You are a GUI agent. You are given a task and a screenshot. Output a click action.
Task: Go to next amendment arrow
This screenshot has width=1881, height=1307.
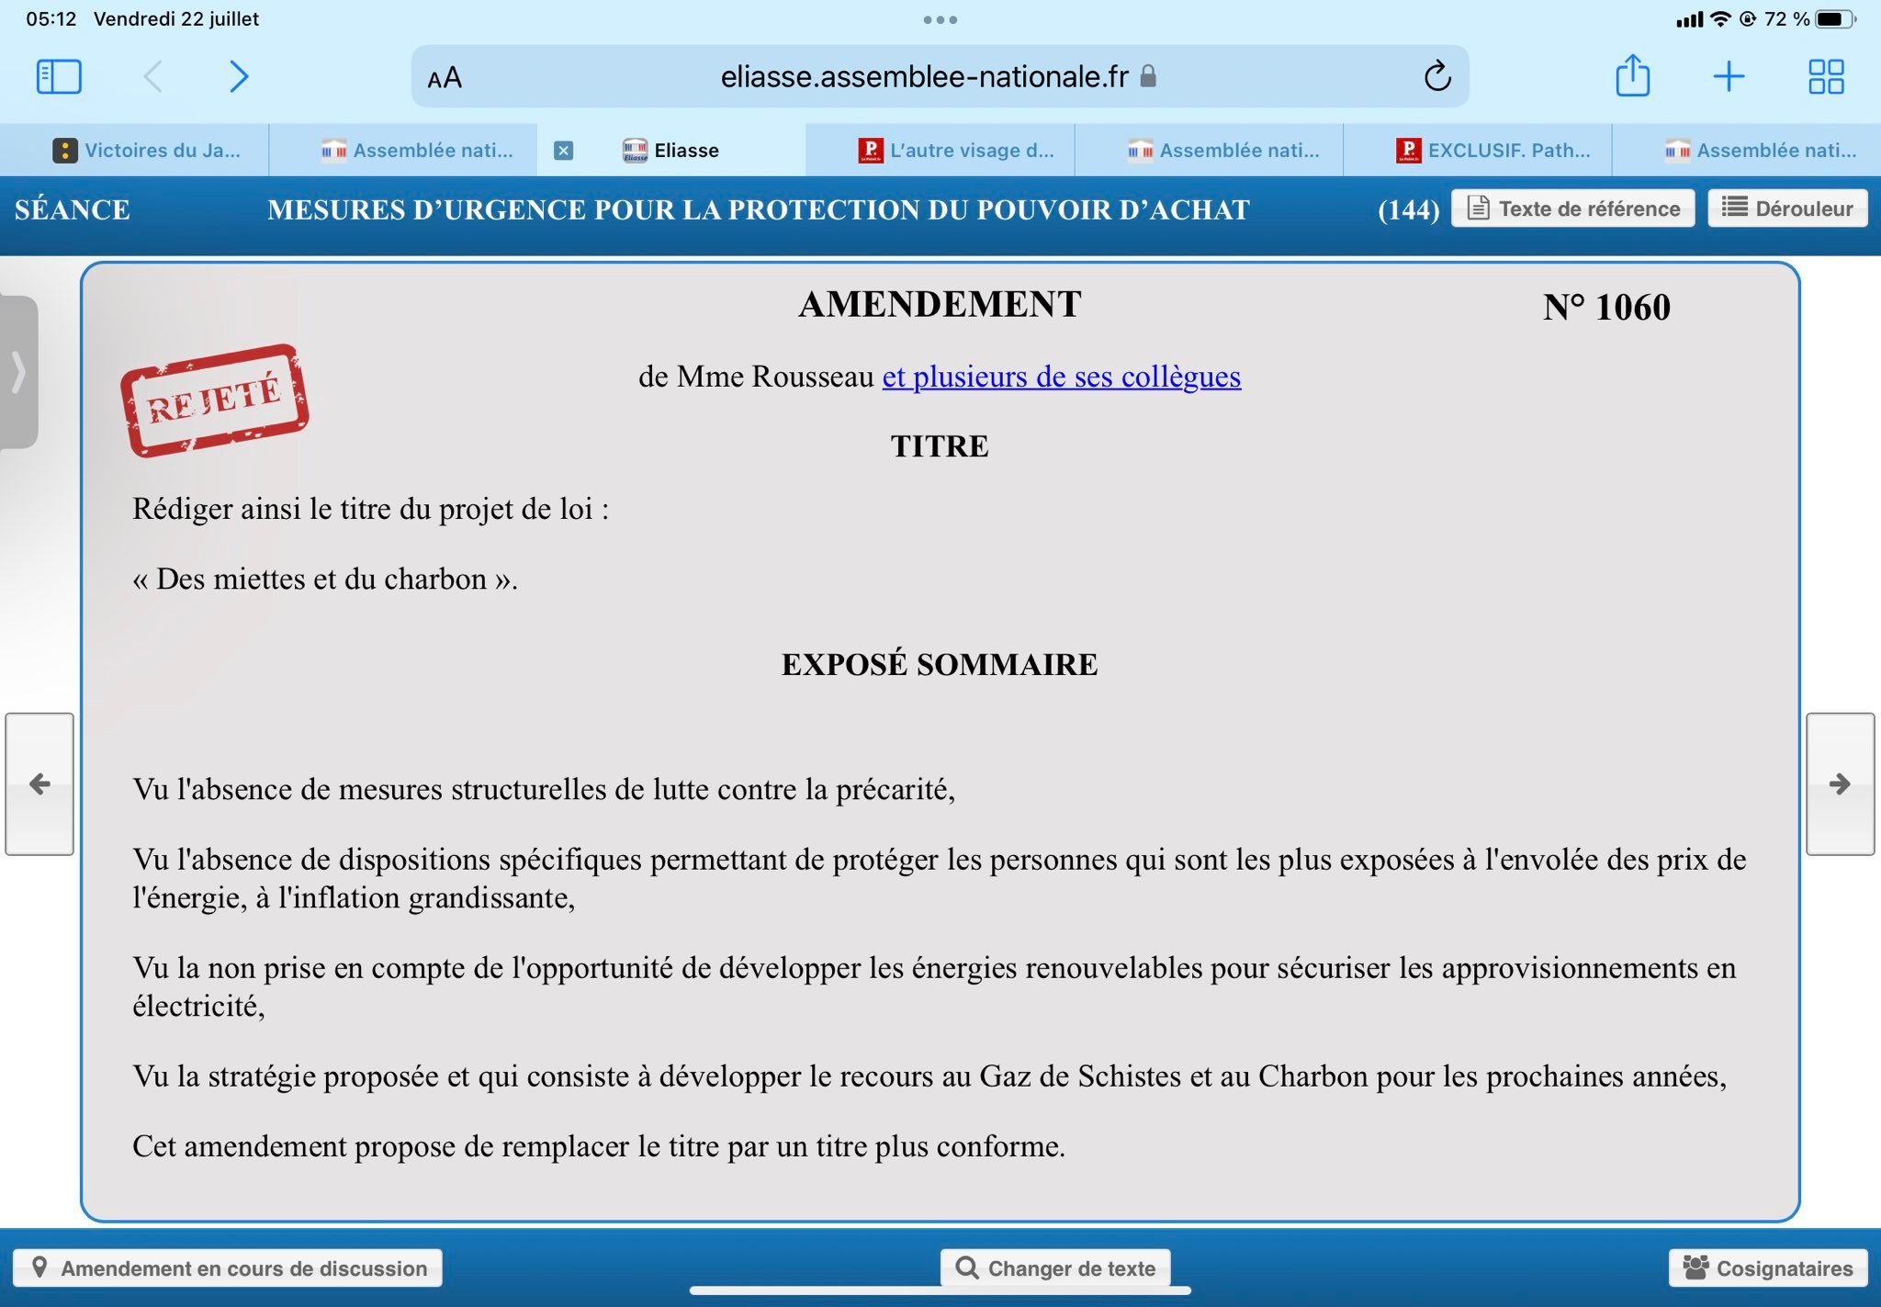[x=1840, y=783]
